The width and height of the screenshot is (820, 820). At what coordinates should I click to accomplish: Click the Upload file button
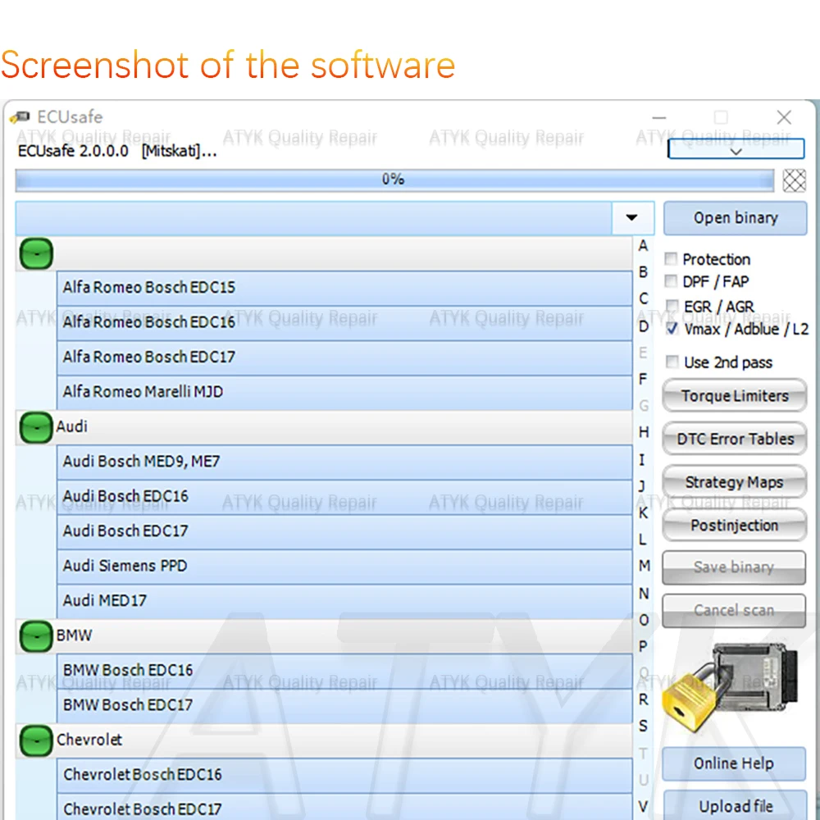(736, 806)
